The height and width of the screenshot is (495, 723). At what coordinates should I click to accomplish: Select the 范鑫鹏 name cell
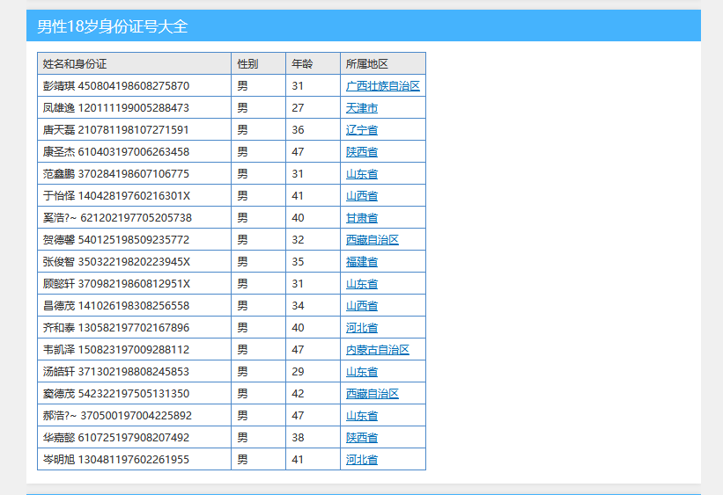(x=134, y=173)
